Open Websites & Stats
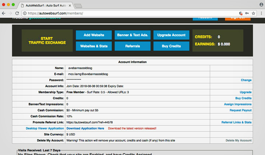 pyautogui.click(x=94, y=46)
